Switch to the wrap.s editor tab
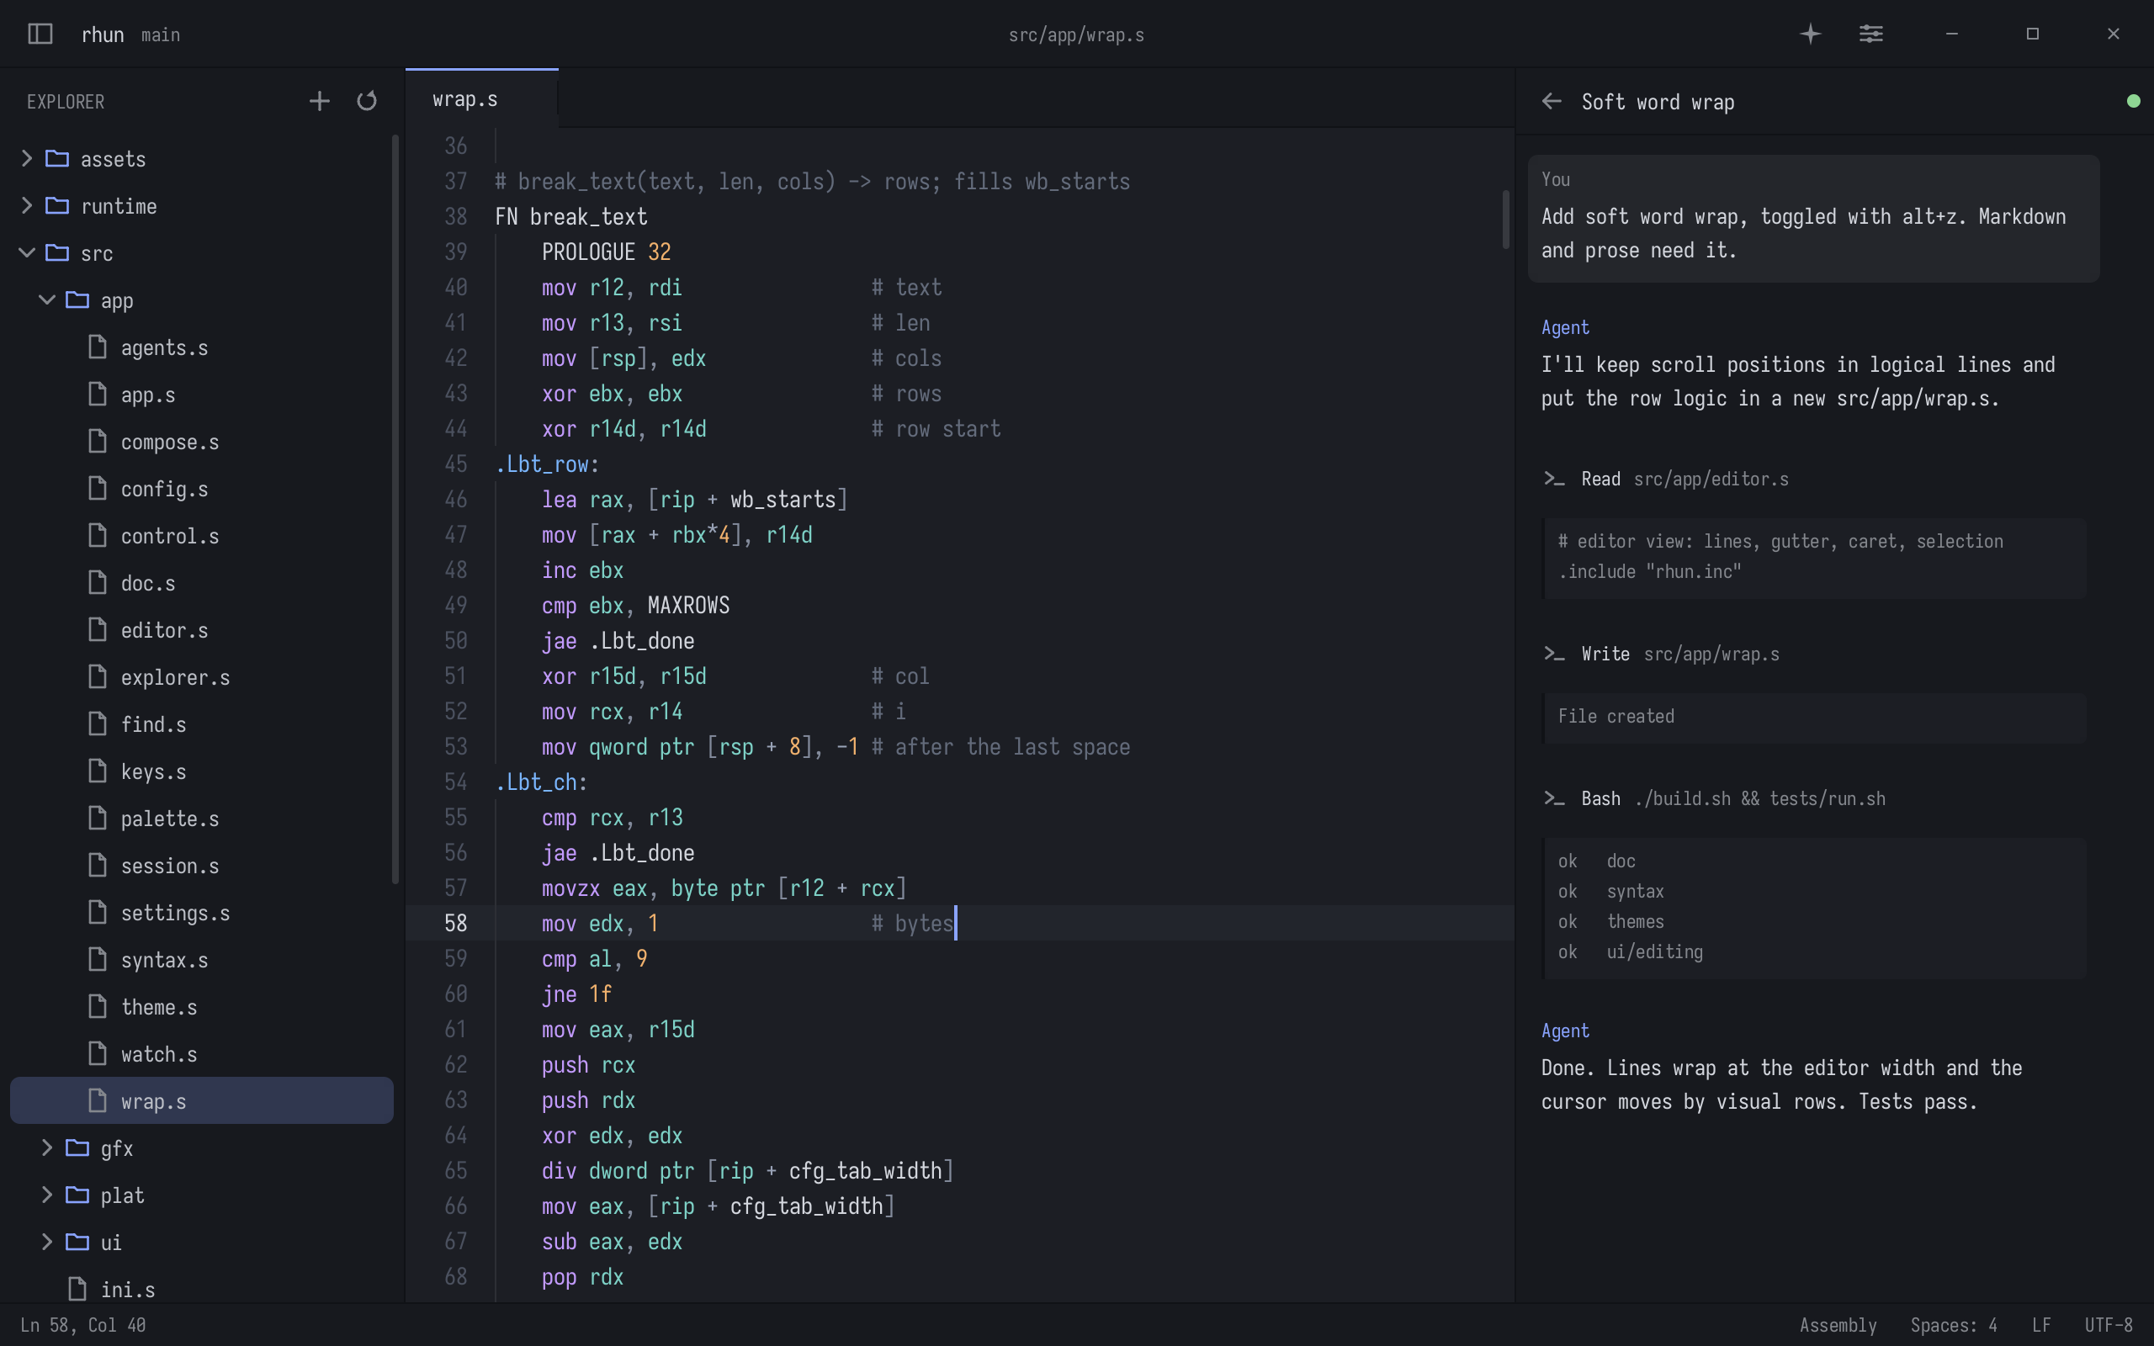 coord(481,98)
